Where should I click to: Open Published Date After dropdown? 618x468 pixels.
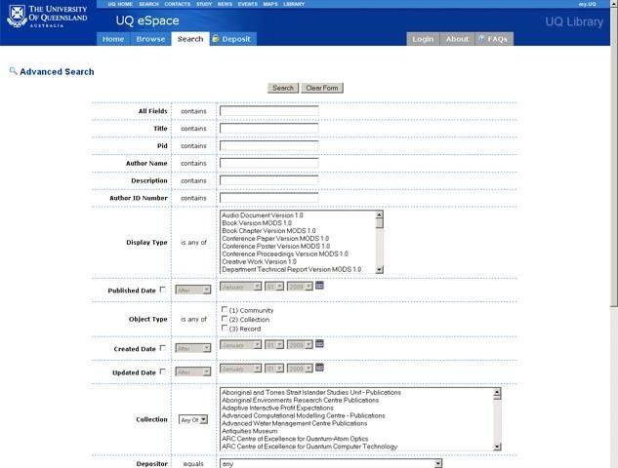pos(193,291)
